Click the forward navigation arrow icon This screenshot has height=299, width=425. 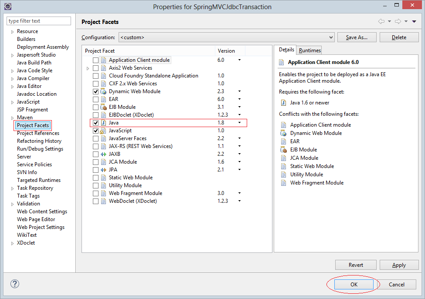click(x=398, y=21)
